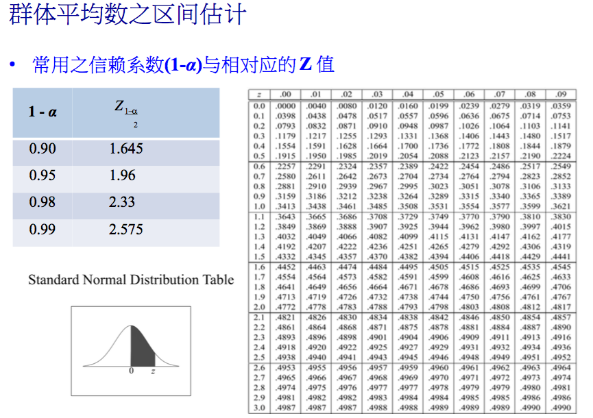Select the .4952 cell in row 2.5
The height and width of the screenshot is (418, 593).
point(561,358)
